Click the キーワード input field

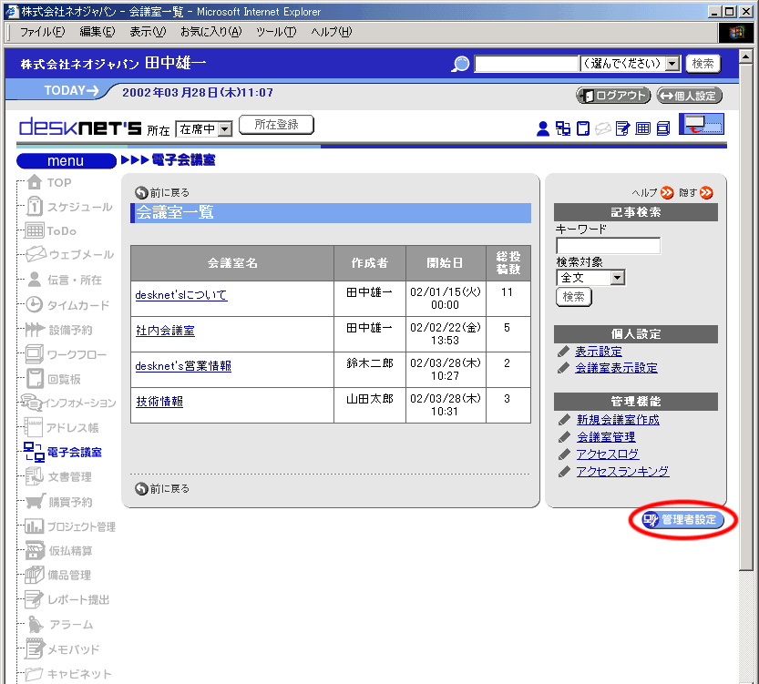pos(608,246)
